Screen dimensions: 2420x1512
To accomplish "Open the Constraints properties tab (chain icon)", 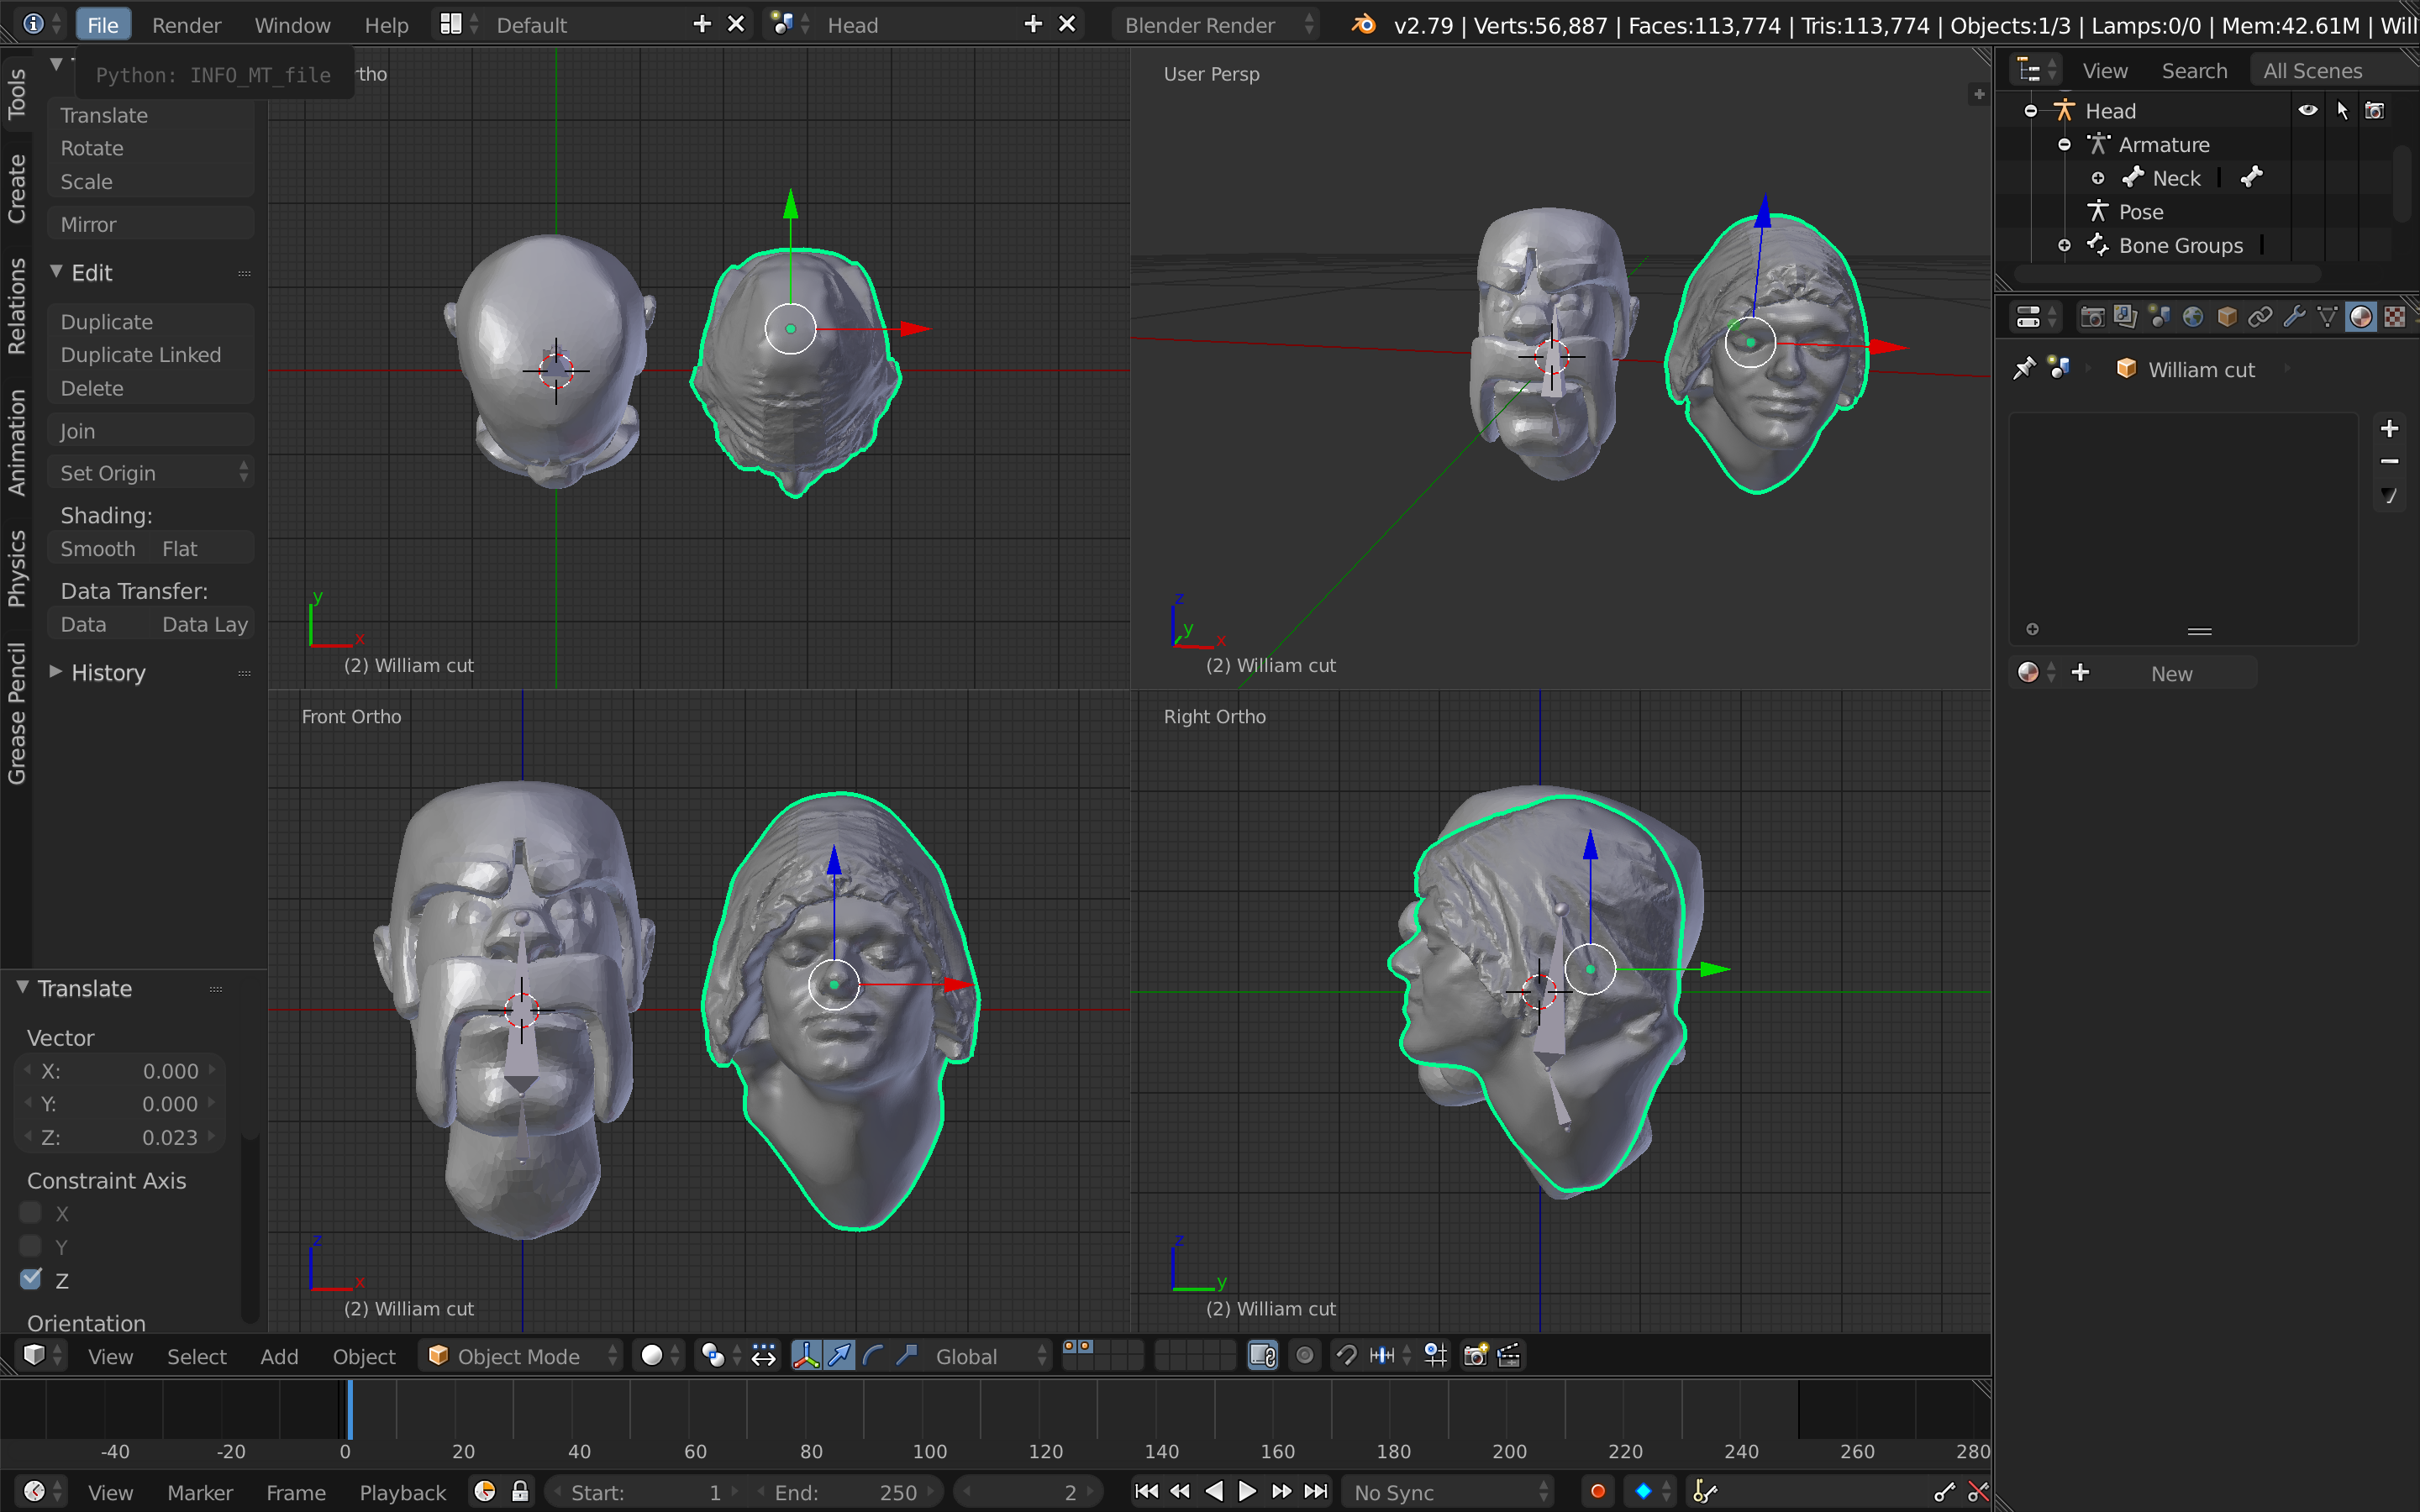I will 2260,317.
